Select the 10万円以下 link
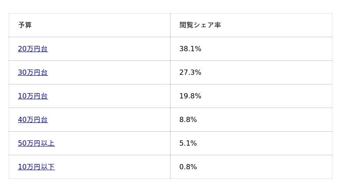 36,167
